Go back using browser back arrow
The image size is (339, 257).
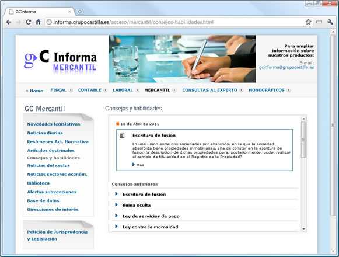[9, 22]
